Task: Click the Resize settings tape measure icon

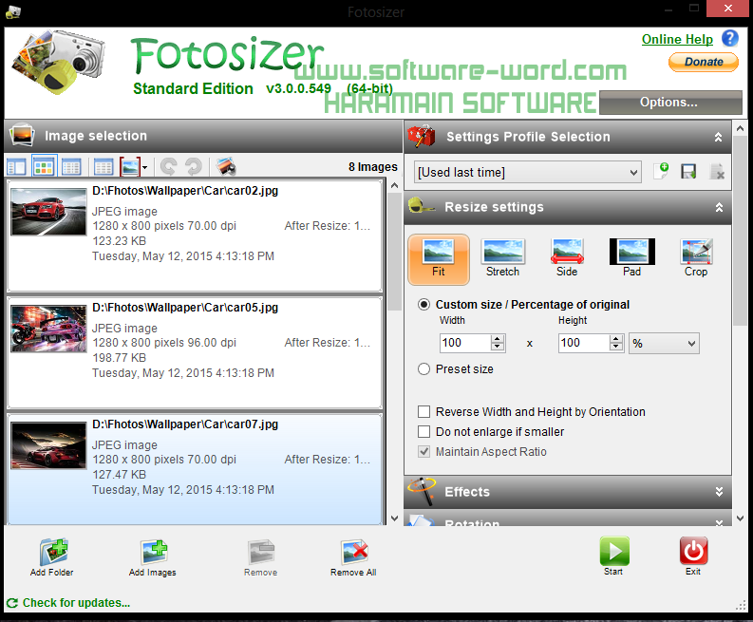Action: click(x=421, y=206)
